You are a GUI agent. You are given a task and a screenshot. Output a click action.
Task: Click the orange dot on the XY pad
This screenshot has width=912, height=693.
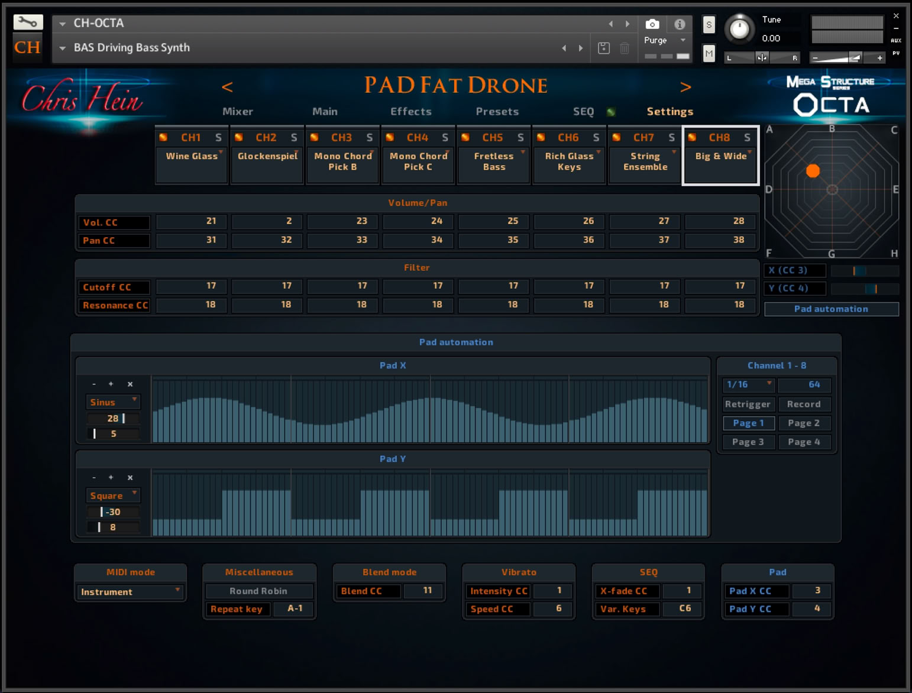pyautogui.click(x=813, y=171)
